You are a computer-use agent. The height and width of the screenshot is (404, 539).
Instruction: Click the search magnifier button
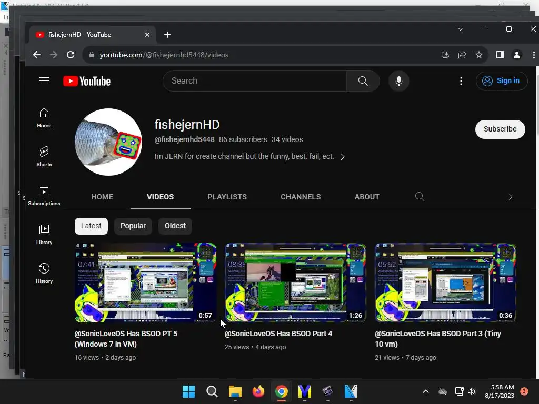(x=363, y=81)
